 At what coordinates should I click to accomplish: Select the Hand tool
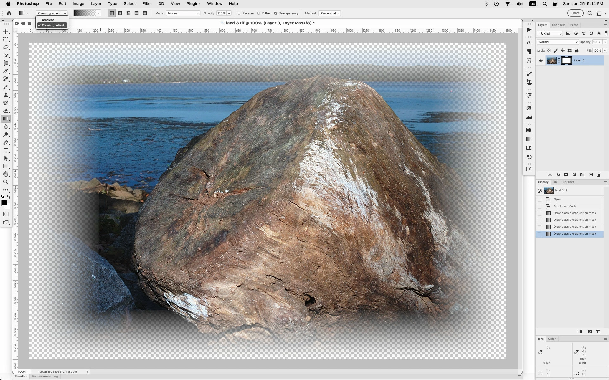click(6, 174)
